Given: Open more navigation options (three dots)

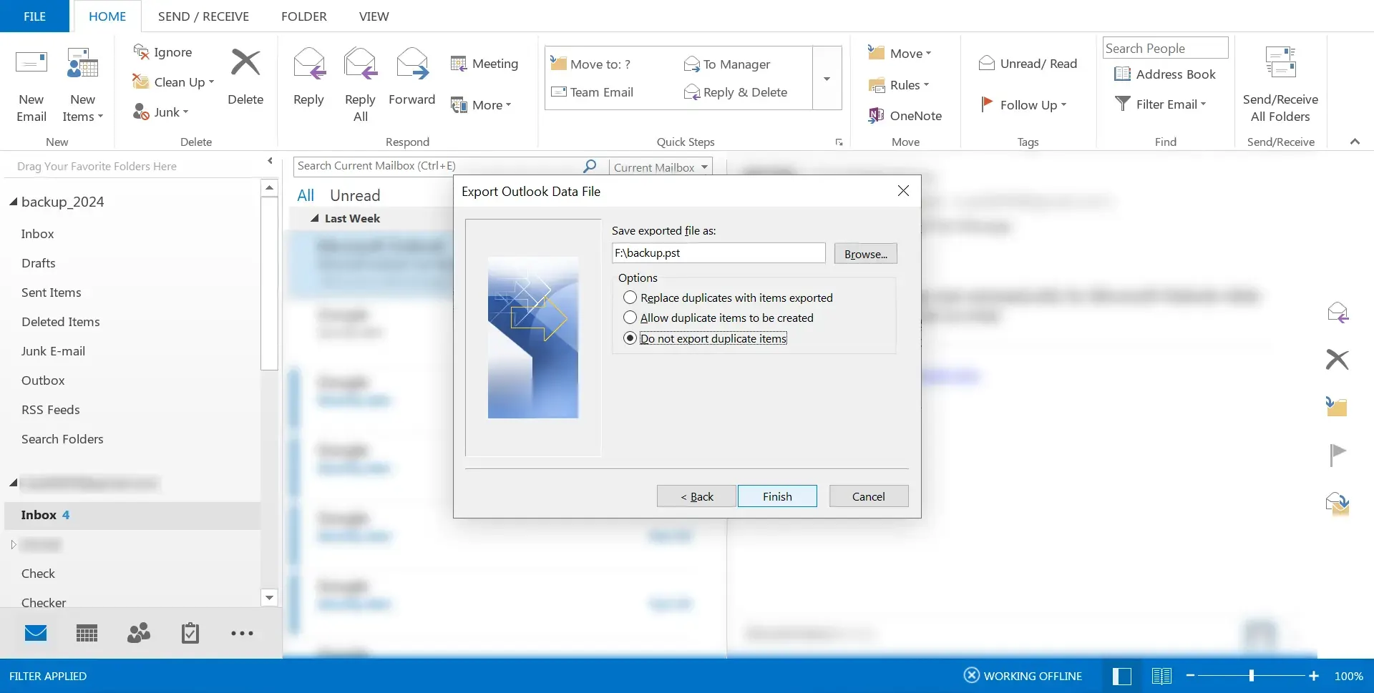Looking at the screenshot, I should (242, 633).
